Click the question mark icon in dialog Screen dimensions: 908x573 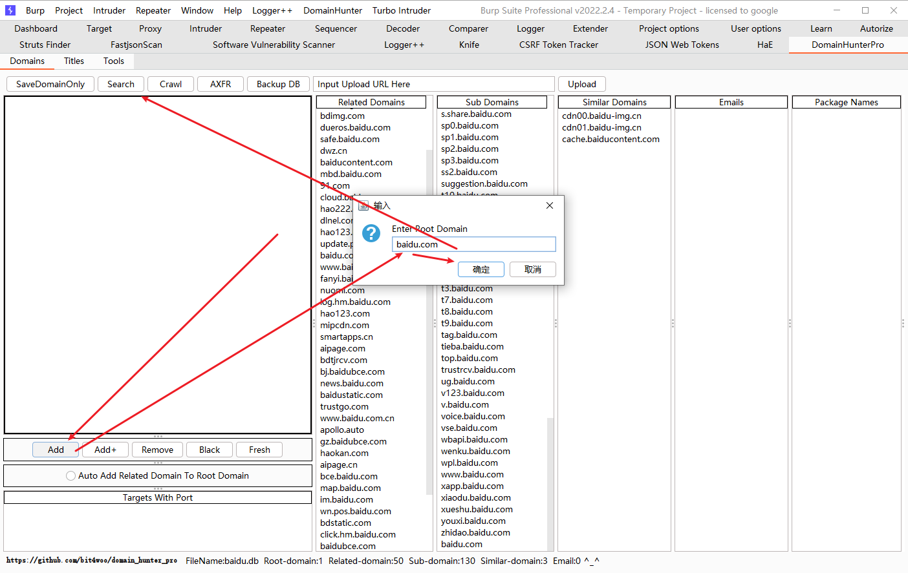pos(371,233)
